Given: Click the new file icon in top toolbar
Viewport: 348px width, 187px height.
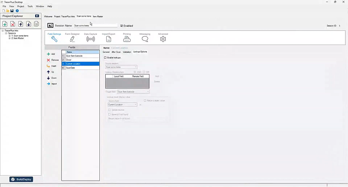Looking at the screenshot, I should [x=3, y=11].
